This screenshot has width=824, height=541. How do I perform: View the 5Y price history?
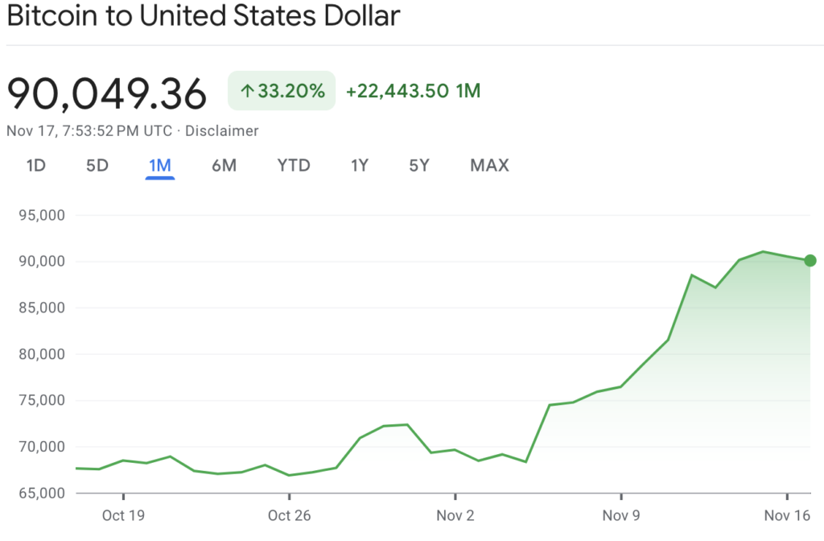coord(419,166)
